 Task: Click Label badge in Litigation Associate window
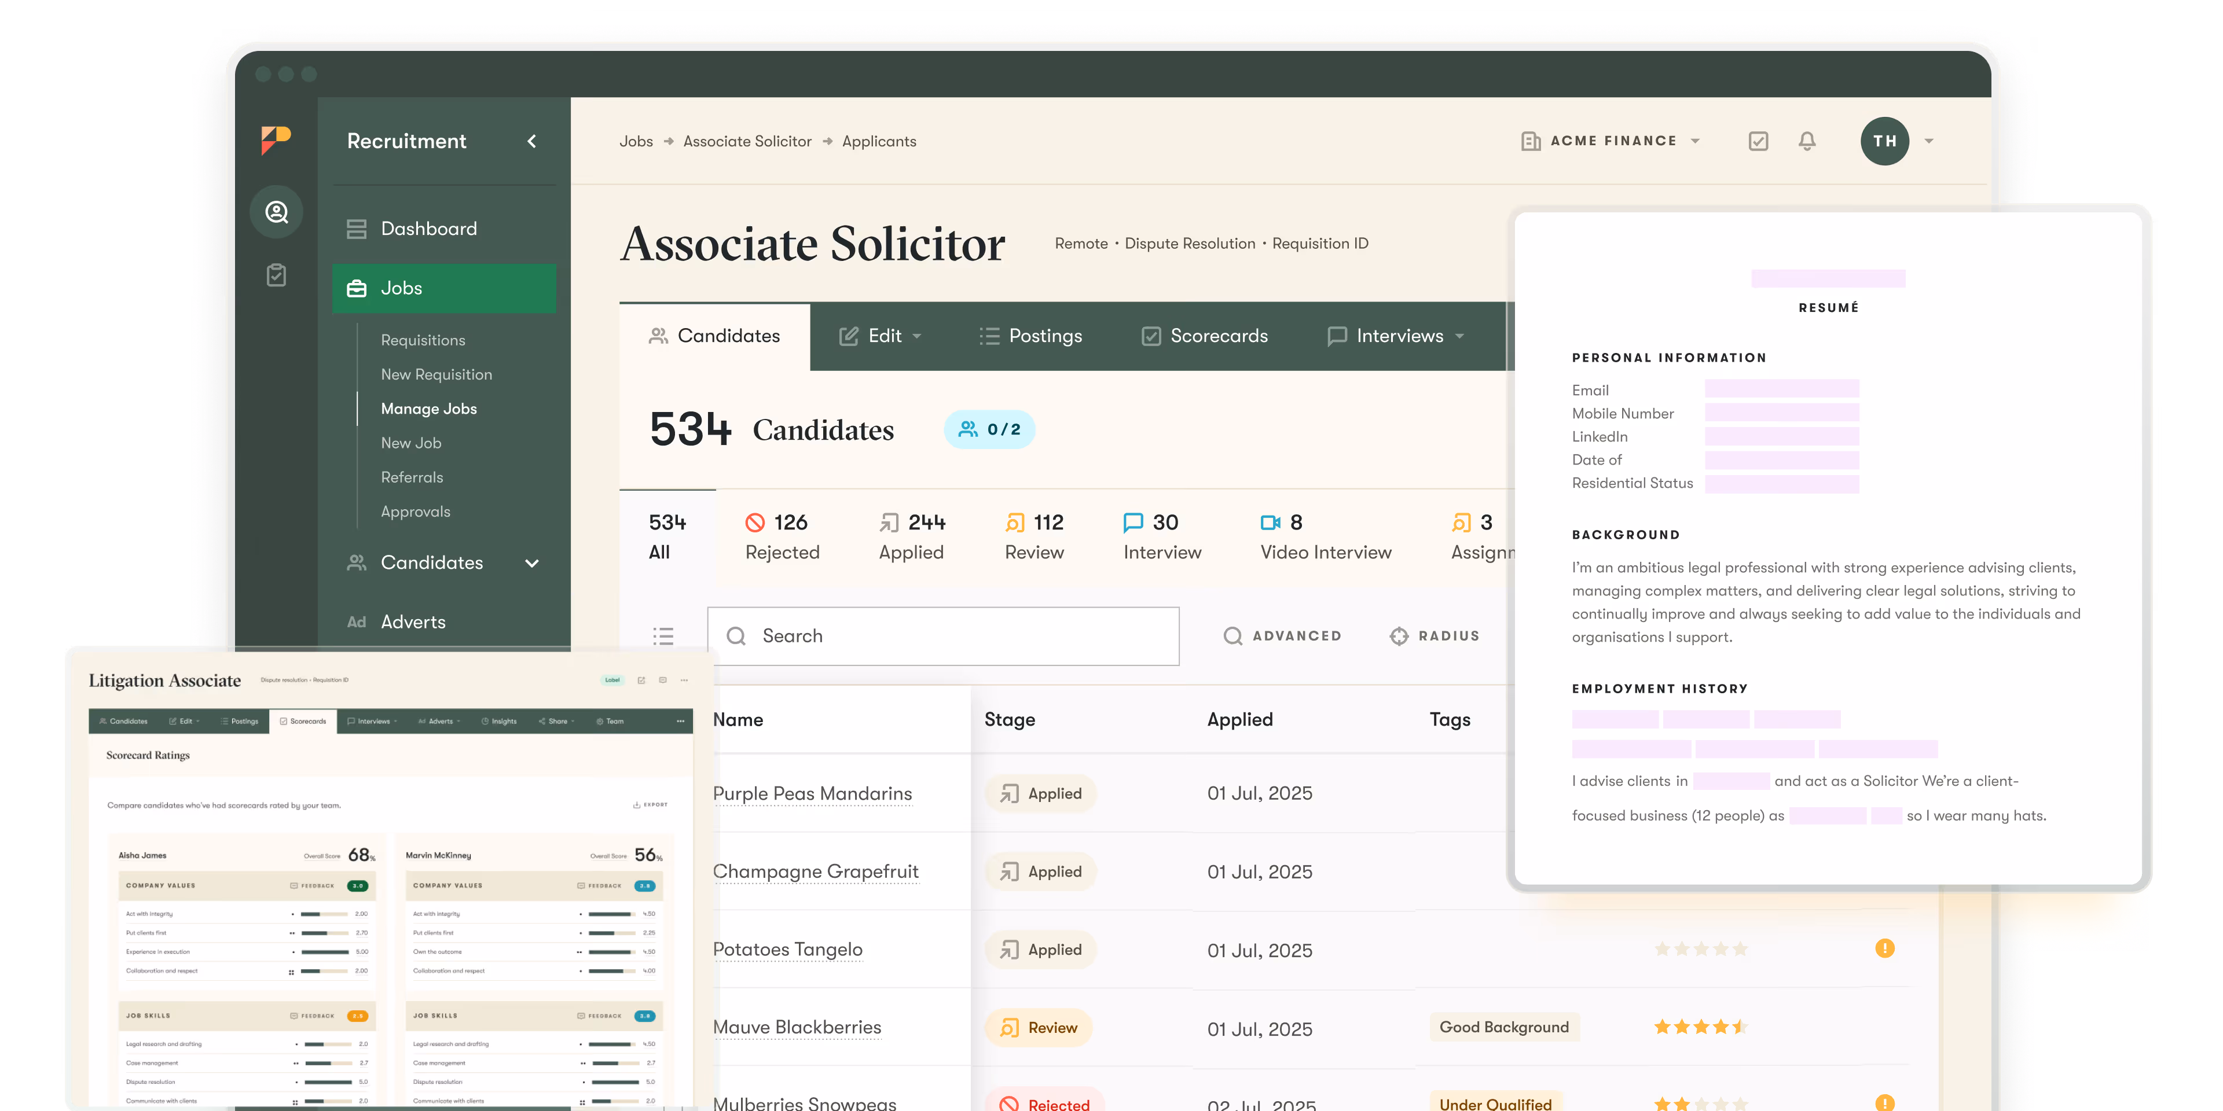point(612,680)
